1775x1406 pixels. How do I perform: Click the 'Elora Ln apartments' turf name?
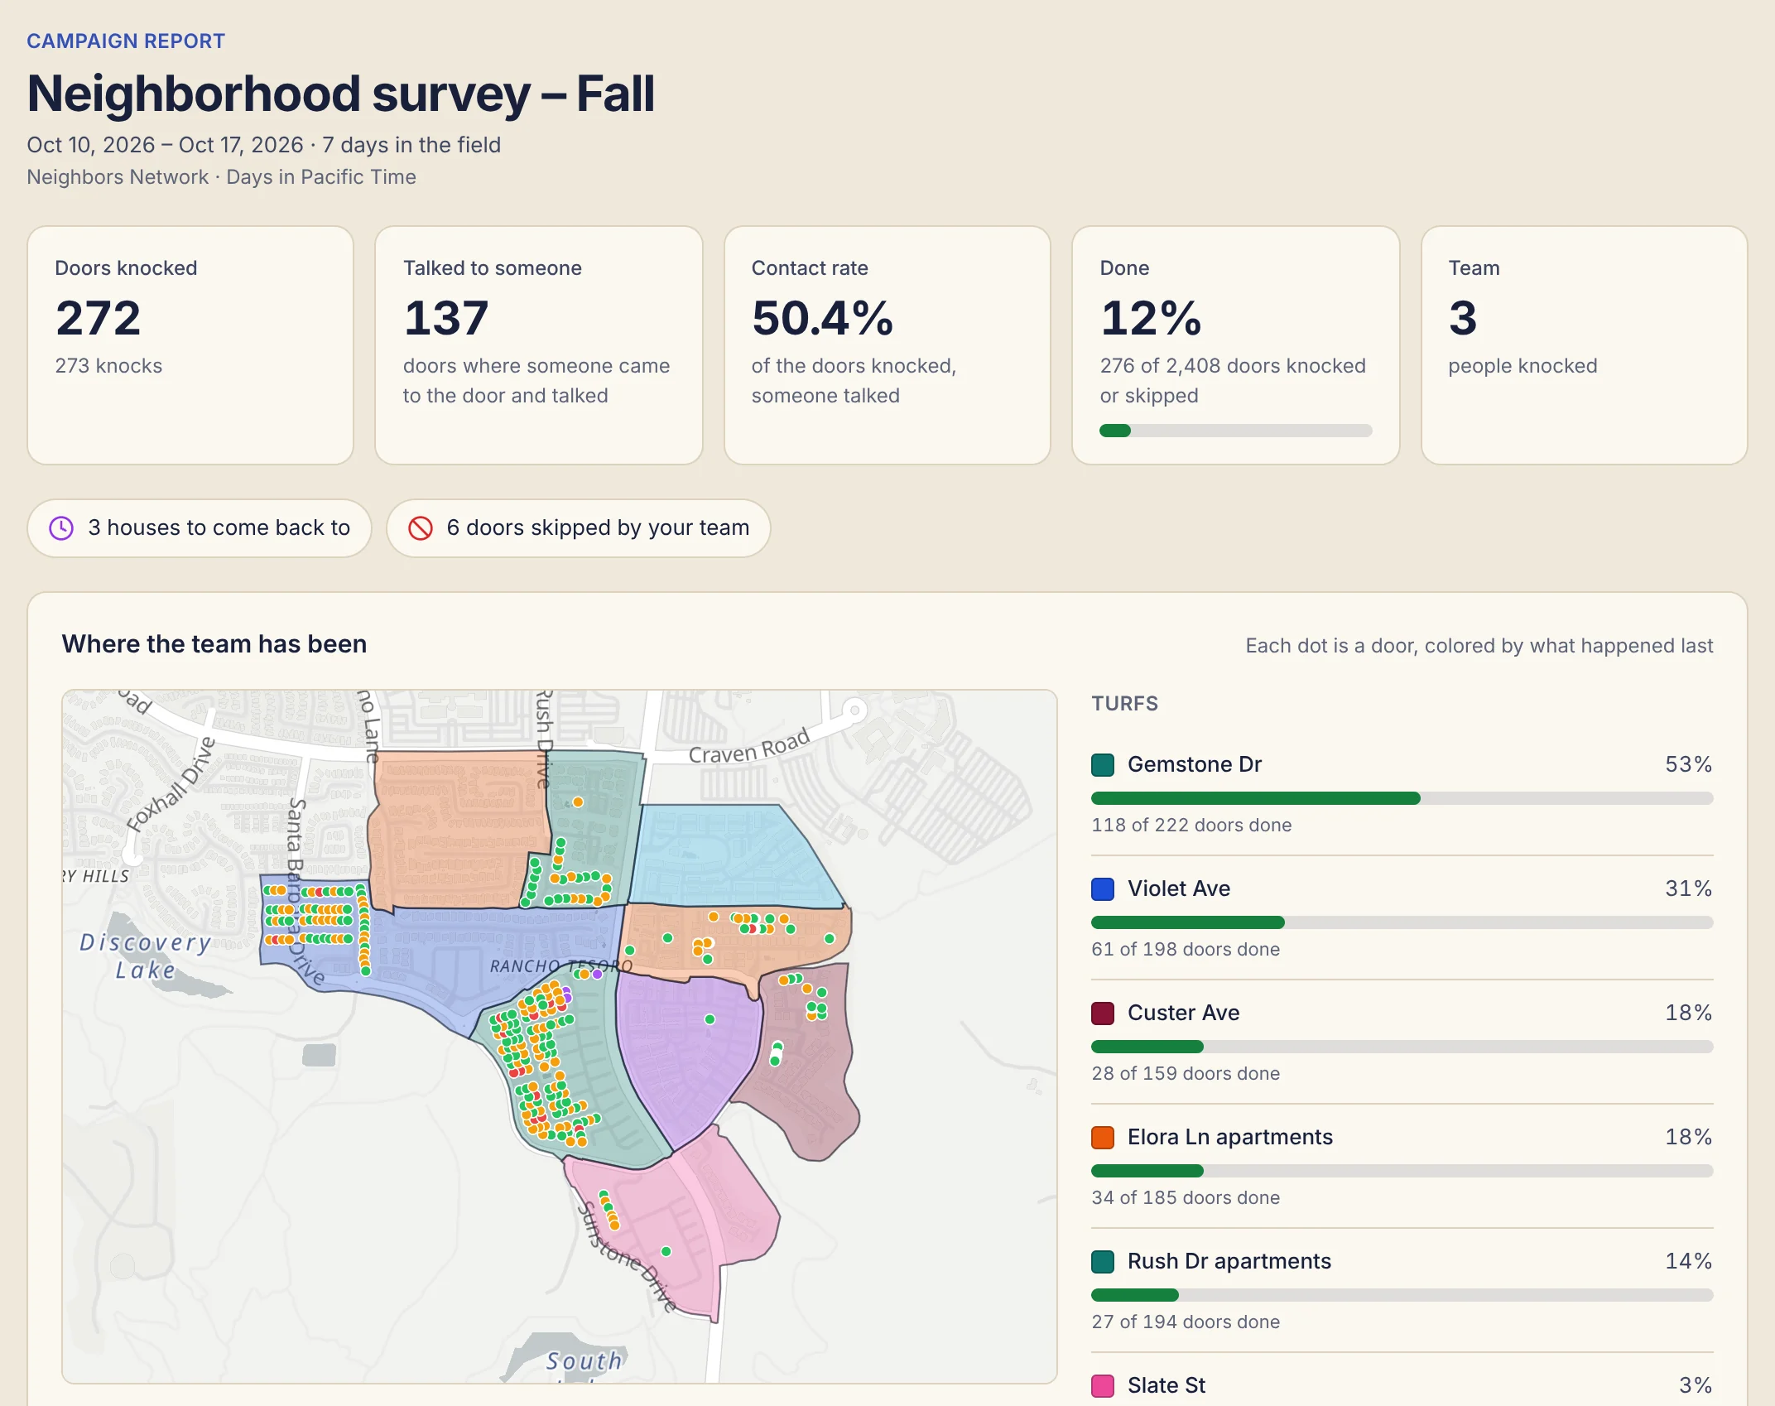point(1229,1137)
